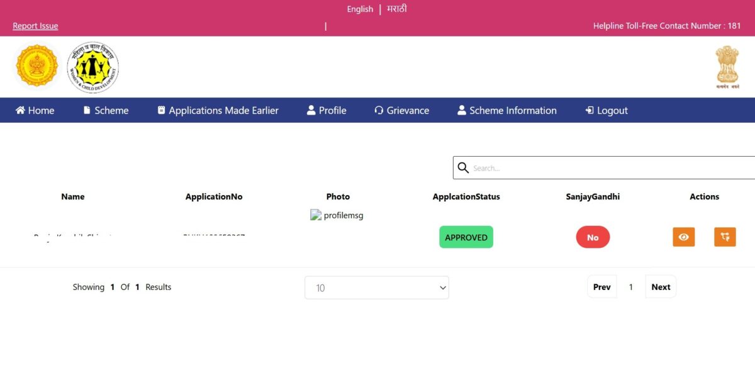Click the track application status icon in Actions

725,237
